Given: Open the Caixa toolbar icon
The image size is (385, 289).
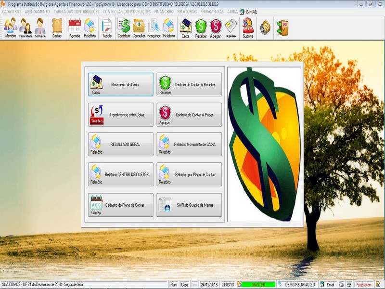Looking at the screenshot, I should (186, 28).
